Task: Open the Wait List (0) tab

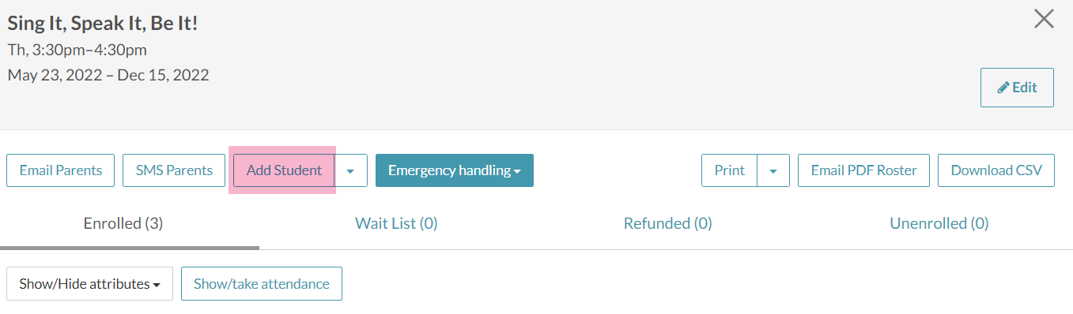Action: coord(396,224)
